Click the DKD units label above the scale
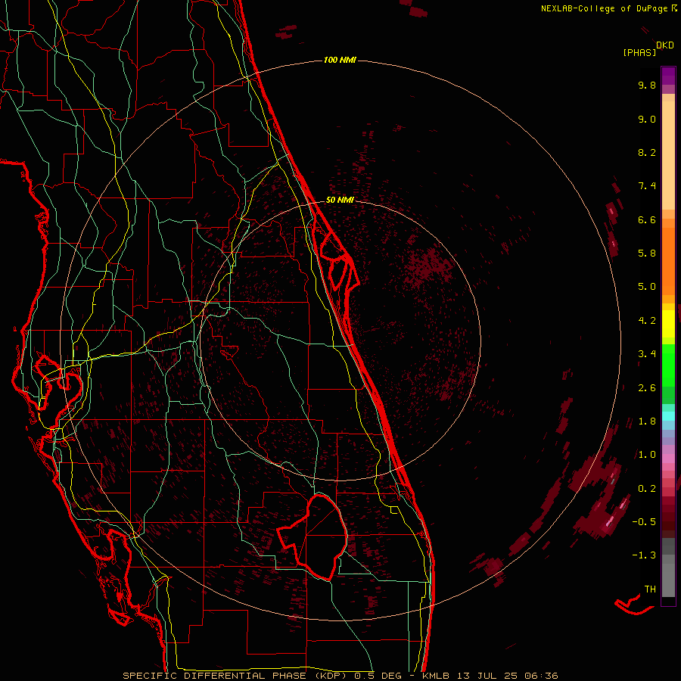Image resolution: width=681 pixels, height=681 pixels. click(665, 45)
